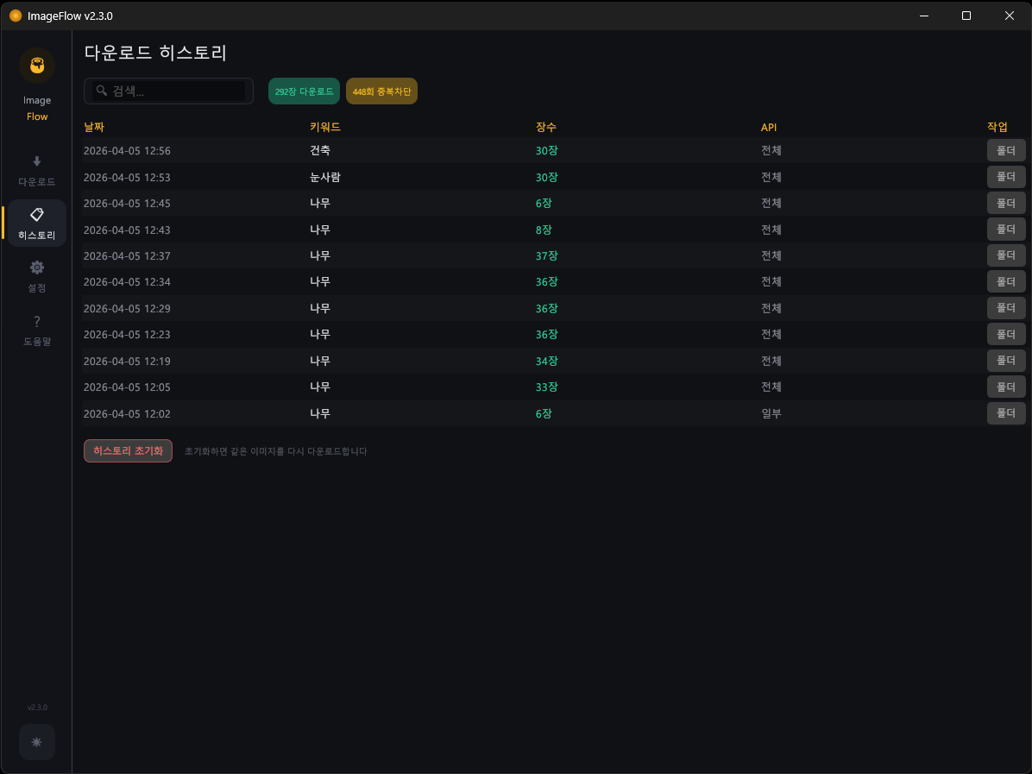
Task: Click the 키워드 column header
Action: 325,127
